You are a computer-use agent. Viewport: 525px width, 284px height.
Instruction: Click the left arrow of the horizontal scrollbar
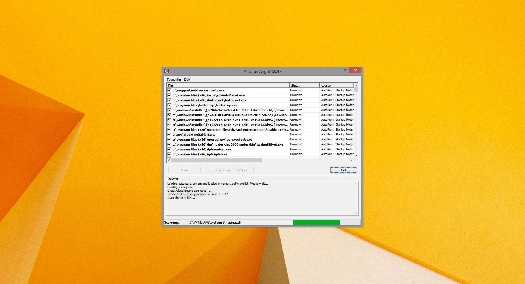(168, 161)
